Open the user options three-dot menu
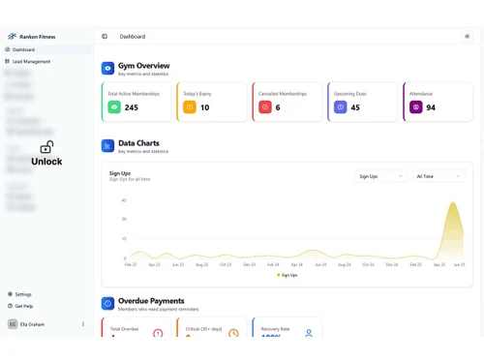This screenshot has width=484, height=363. [x=83, y=324]
